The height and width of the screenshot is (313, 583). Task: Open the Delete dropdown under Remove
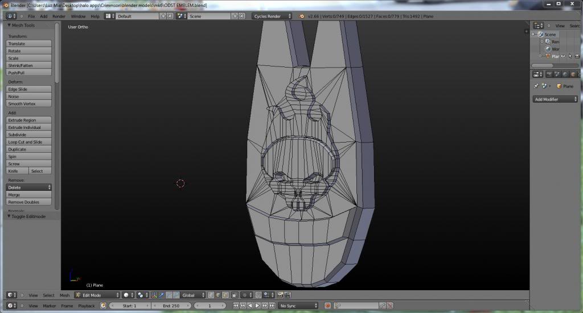click(x=28, y=187)
